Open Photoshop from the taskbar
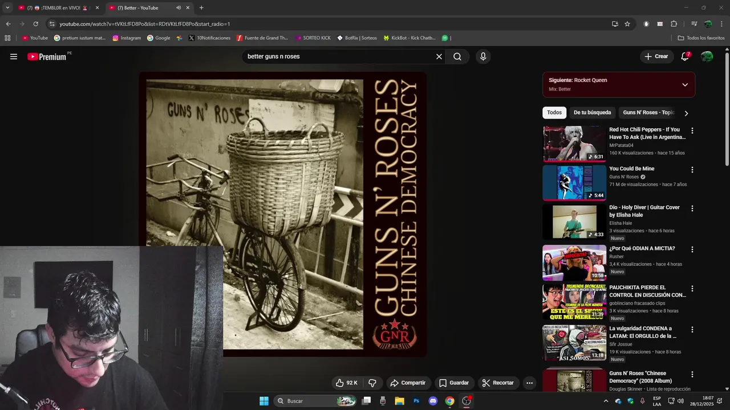The width and height of the screenshot is (730, 410). coord(416,401)
